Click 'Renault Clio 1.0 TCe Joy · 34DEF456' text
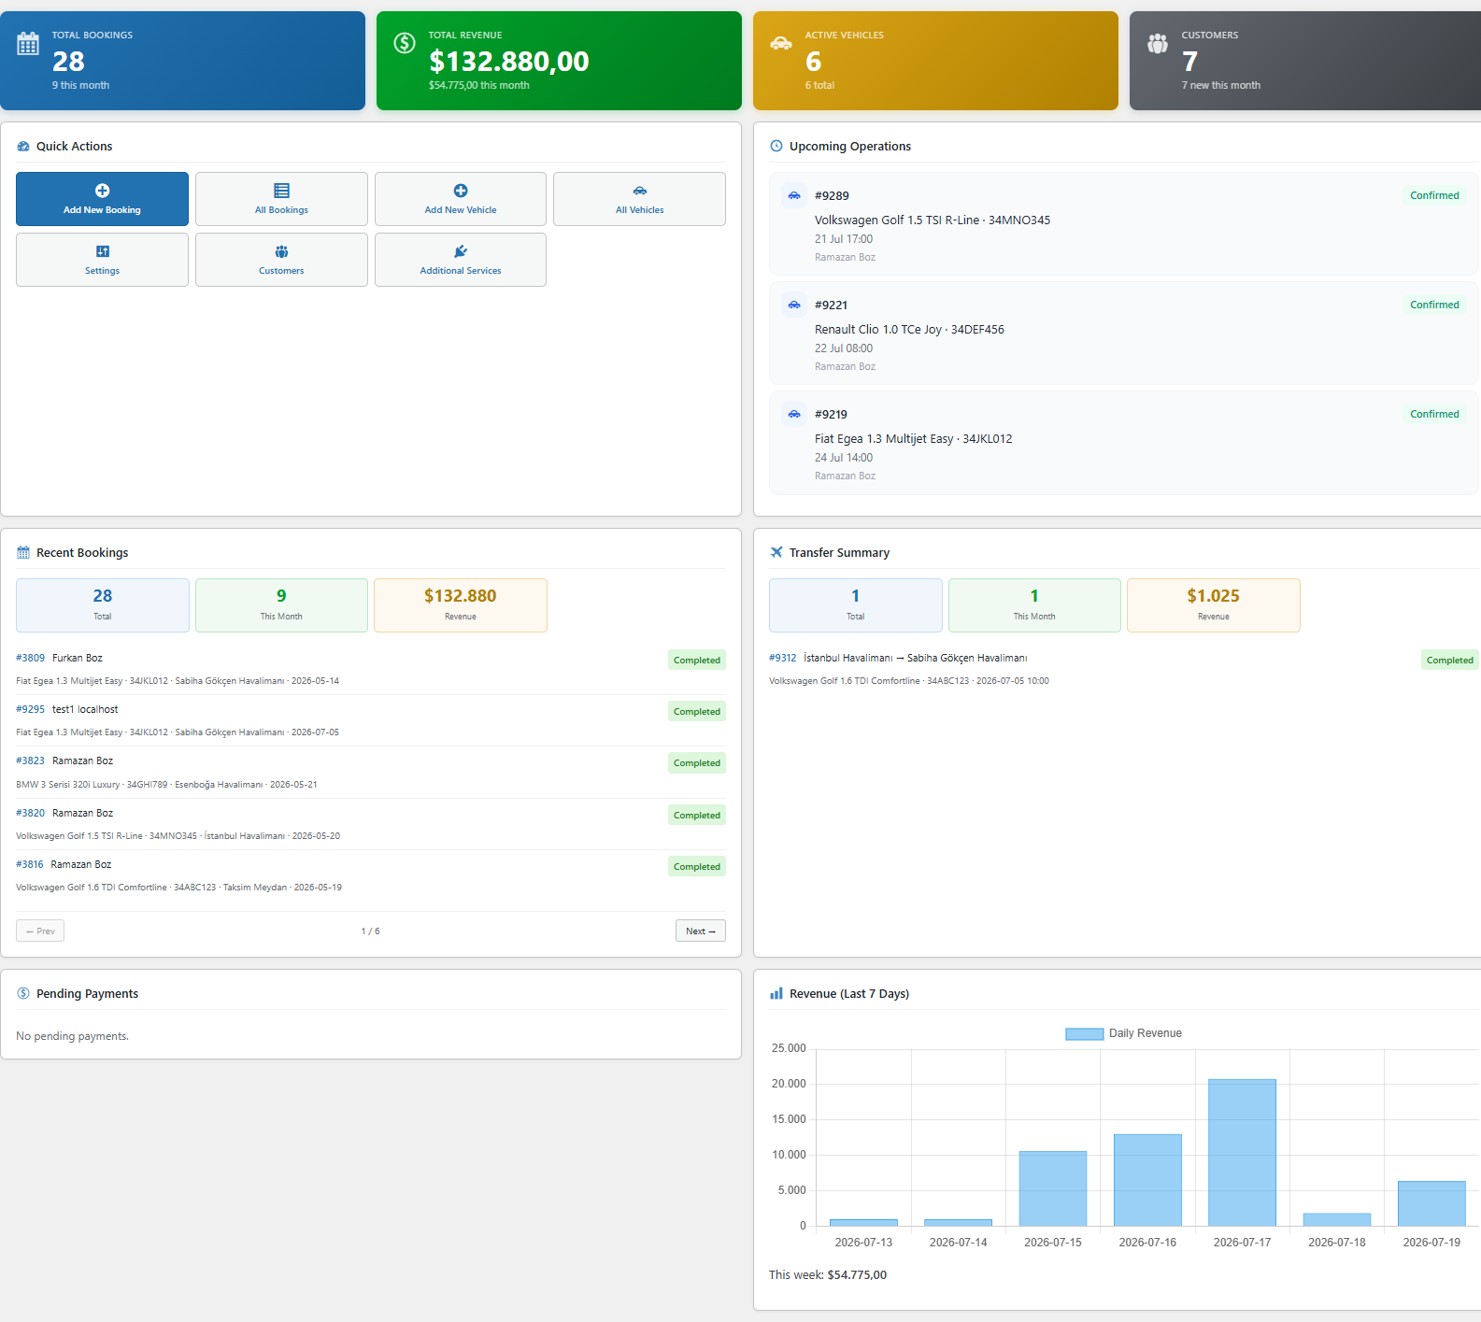 [x=909, y=330]
